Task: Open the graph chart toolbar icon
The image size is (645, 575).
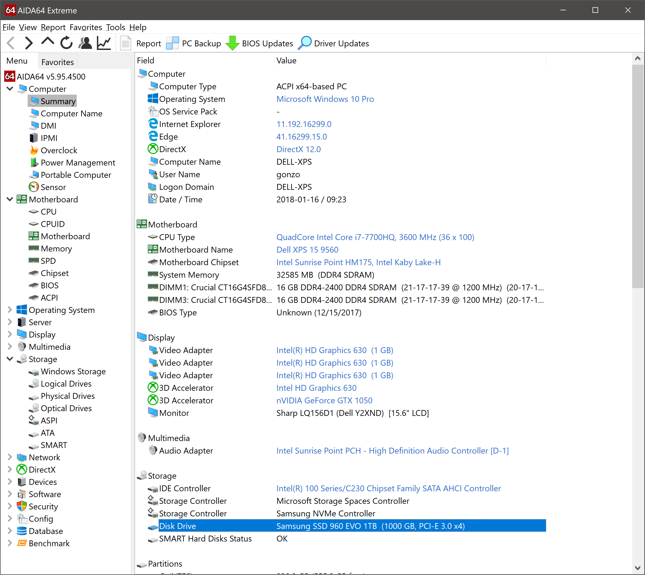Action: click(104, 43)
